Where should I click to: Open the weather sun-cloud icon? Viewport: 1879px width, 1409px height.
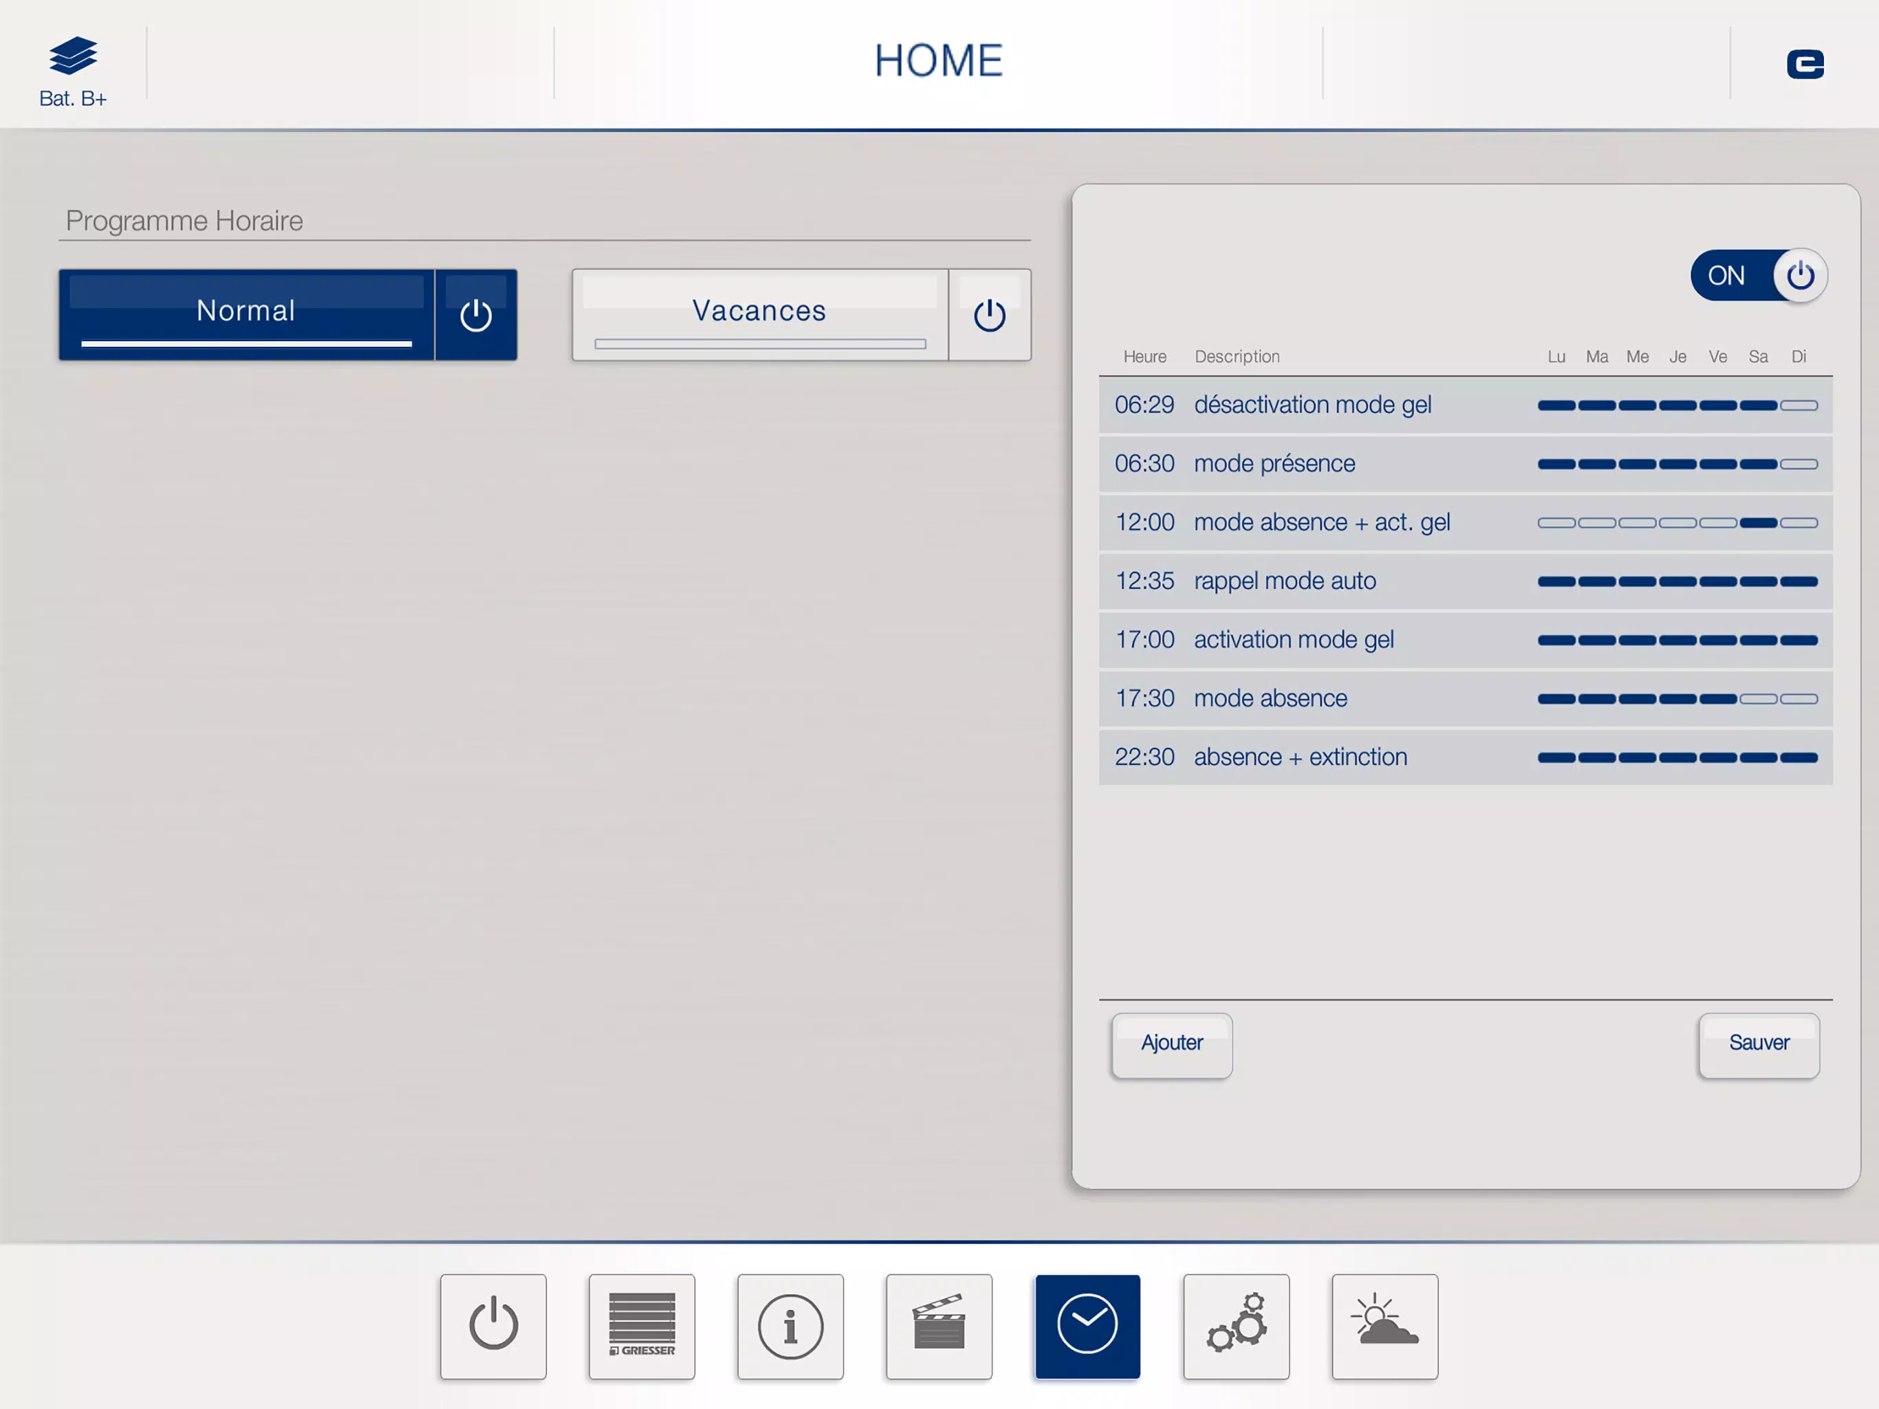click(1384, 1325)
